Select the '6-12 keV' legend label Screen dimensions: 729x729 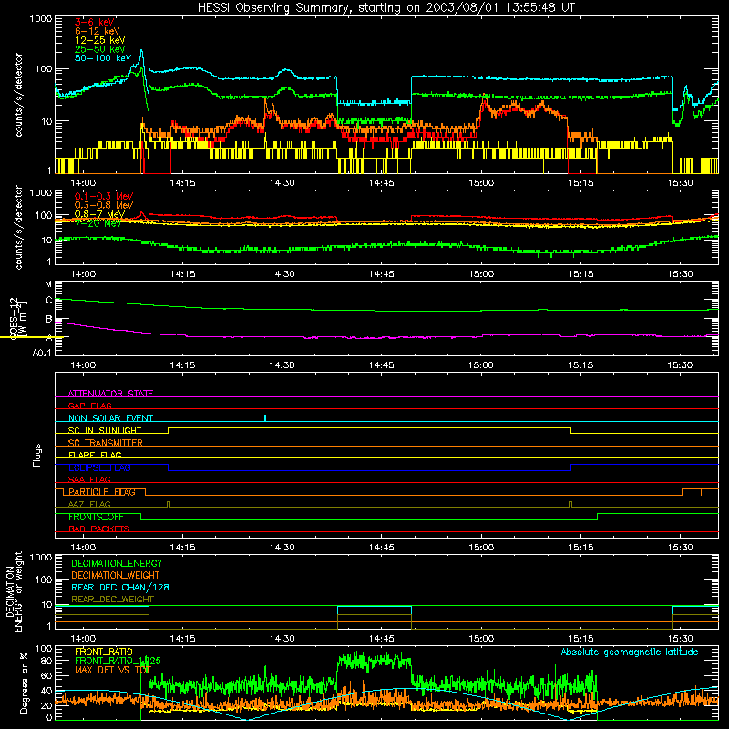(x=98, y=31)
